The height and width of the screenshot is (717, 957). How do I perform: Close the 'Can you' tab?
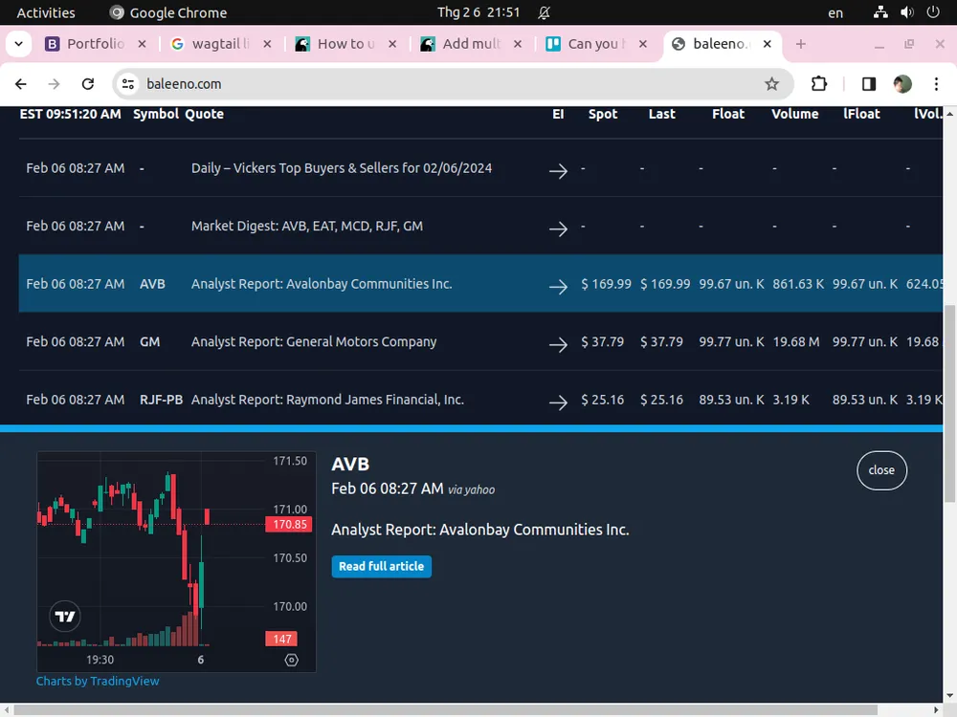pos(643,44)
